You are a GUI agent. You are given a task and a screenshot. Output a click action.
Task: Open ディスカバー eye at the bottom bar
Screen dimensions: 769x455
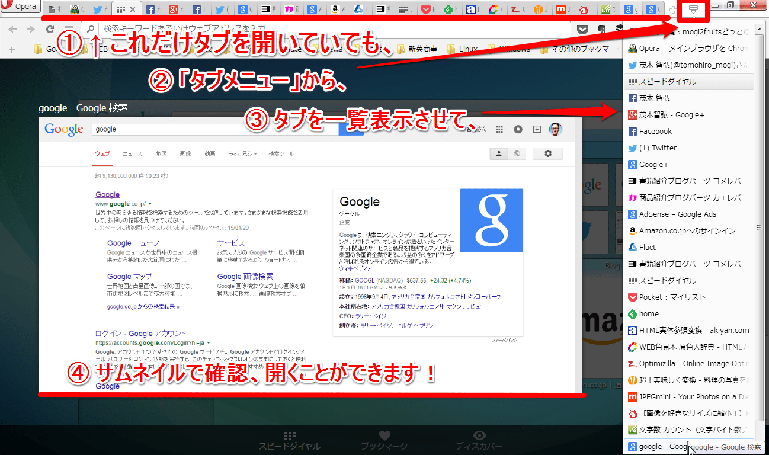pos(479,441)
